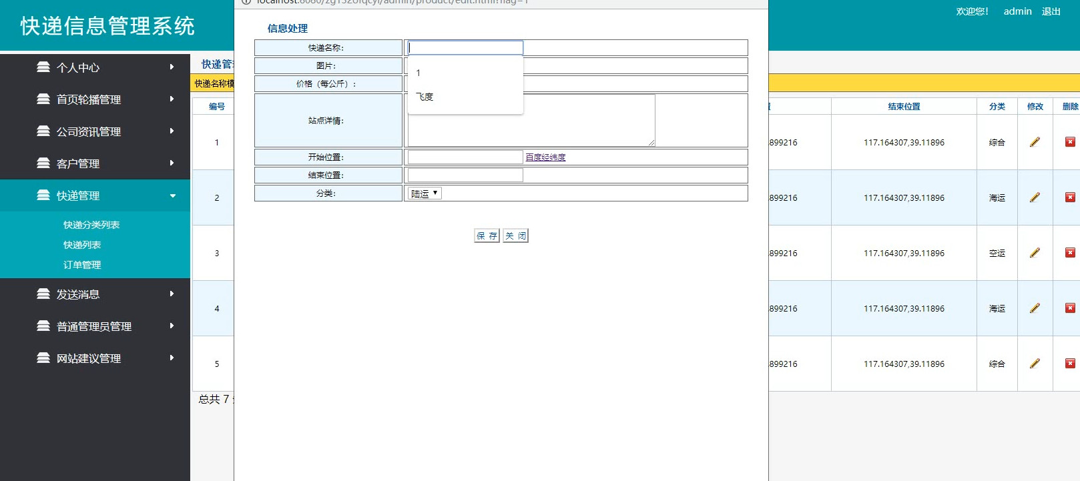The height and width of the screenshot is (481, 1080).
Task: Open 快递分类列表 submenu item
Action: (91, 225)
